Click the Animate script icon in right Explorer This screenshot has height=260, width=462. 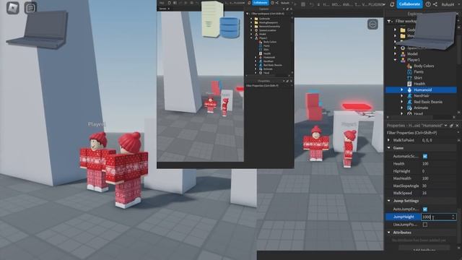[409, 108]
